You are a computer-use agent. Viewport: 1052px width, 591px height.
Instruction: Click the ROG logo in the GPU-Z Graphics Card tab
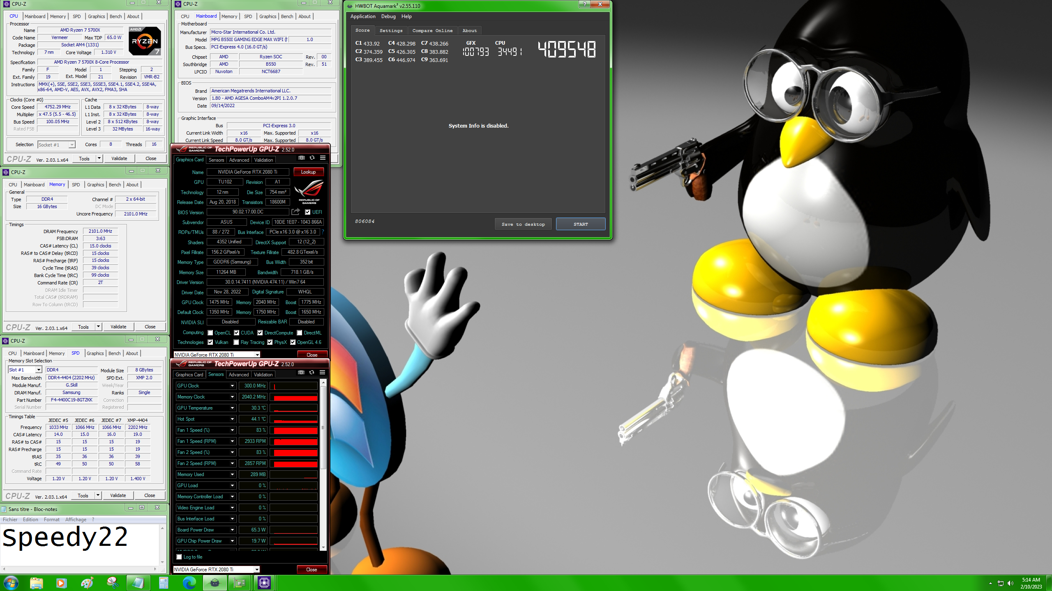point(309,192)
